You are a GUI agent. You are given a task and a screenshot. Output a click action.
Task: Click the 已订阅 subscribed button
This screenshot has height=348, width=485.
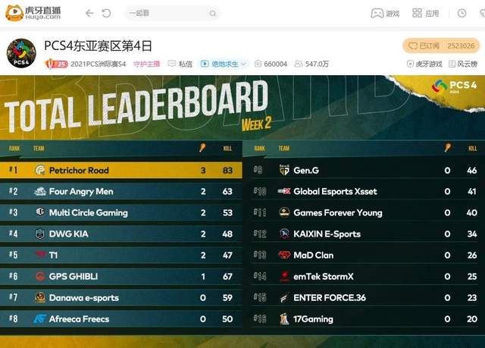point(441,45)
